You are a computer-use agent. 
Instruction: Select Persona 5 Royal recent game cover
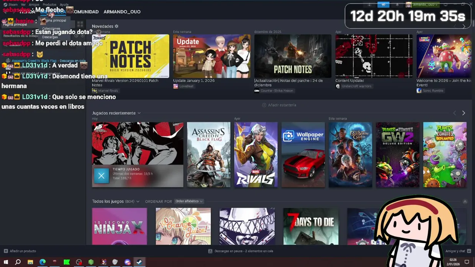click(x=138, y=143)
